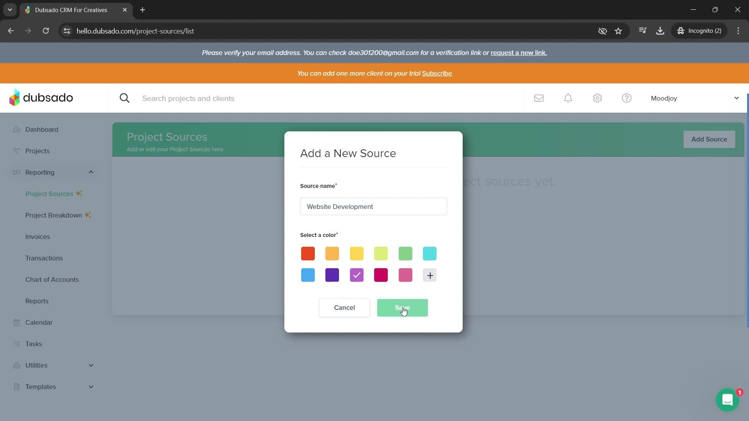The image size is (749, 421).
Task: Select the dark purple color swatch
Action: (332, 275)
